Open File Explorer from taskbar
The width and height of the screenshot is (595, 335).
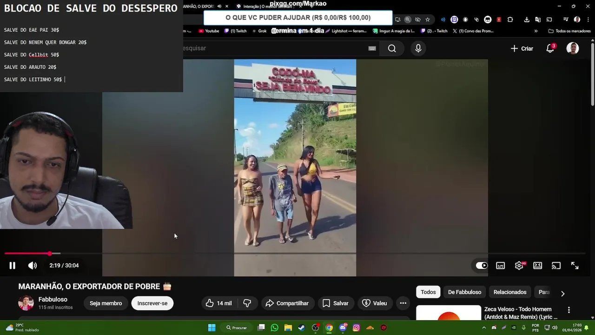tap(288, 328)
